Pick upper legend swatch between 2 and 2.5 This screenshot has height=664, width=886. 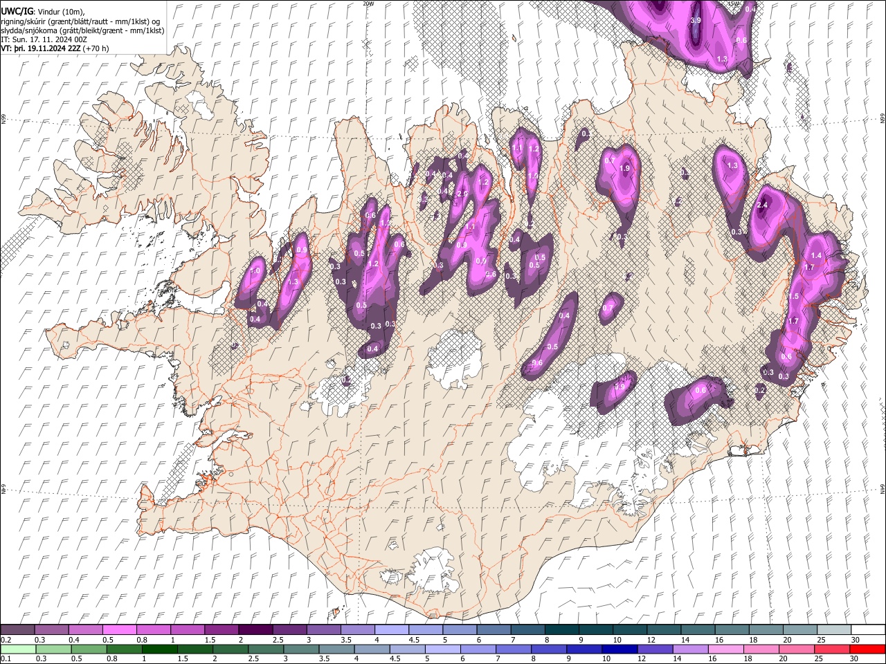pos(255,630)
